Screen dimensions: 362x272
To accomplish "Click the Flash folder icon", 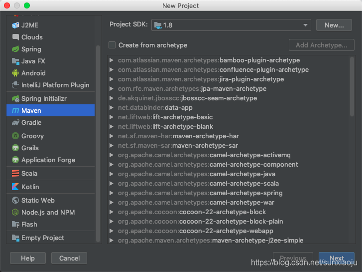I will pos(15,224).
